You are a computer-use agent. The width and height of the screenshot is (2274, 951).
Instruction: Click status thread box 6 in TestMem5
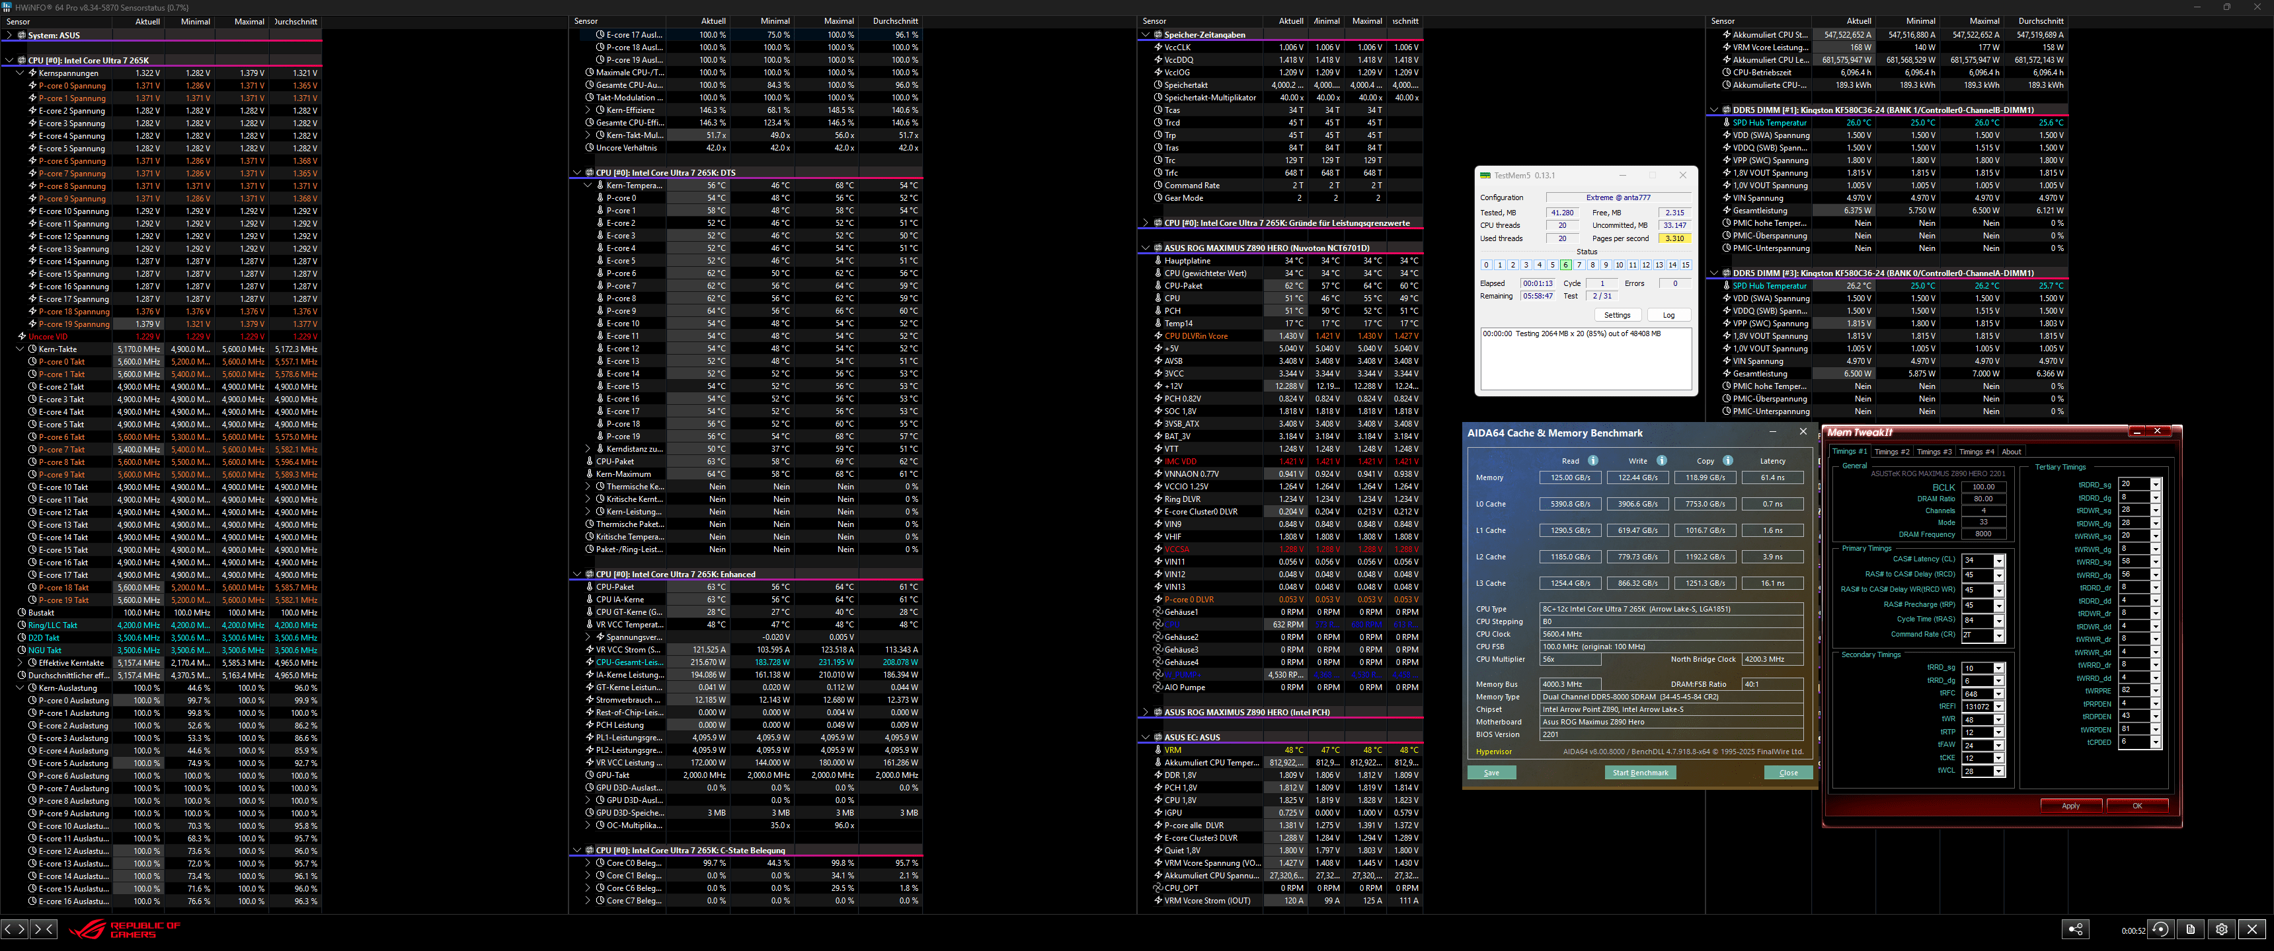pyautogui.click(x=1565, y=265)
